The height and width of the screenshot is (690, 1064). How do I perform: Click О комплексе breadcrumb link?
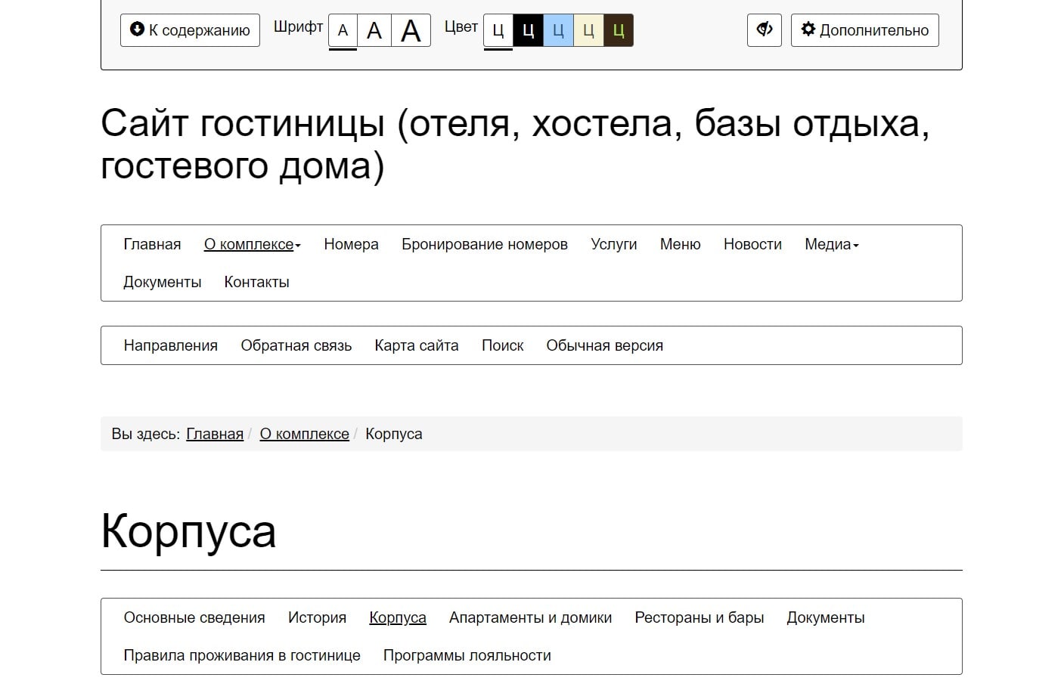pyautogui.click(x=304, y=434)
